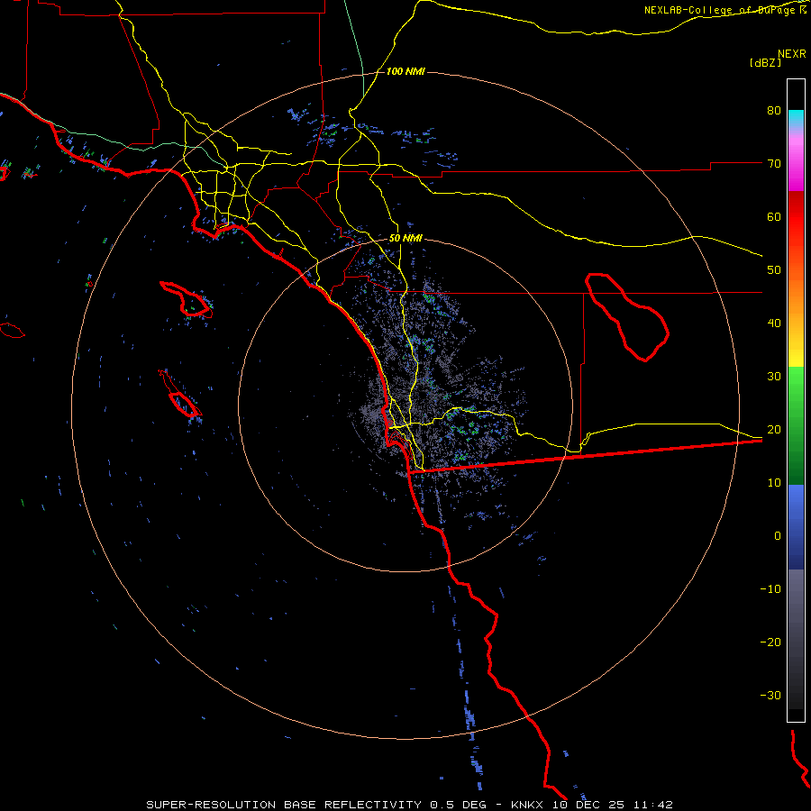This screenshot has height=811, width=811.
Task: Click the 0 value on the dBZ scale
Action: coord(778,536)
